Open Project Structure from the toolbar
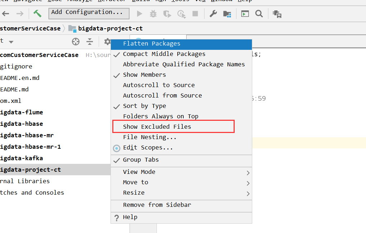This screenshot has width=366, height=233. pyautogui.click(x=227, y=13)
